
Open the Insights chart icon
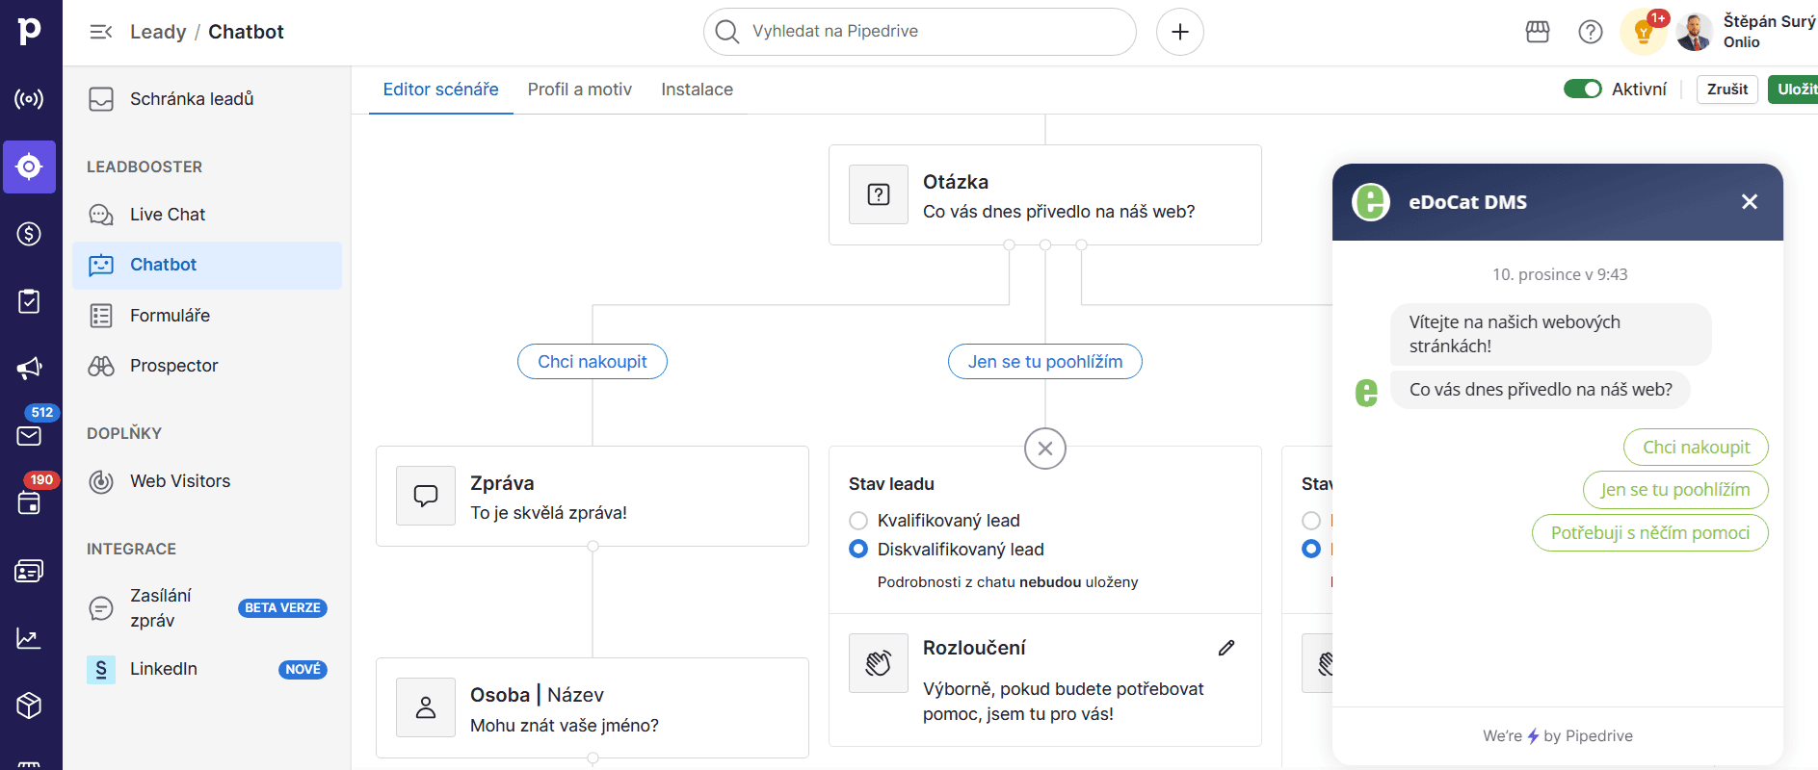point(29,638)
